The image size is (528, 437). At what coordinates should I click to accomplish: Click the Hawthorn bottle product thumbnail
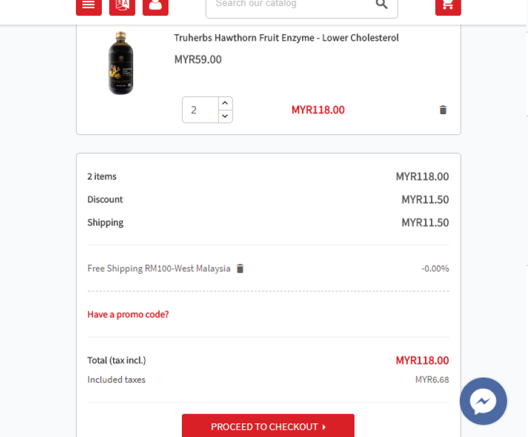pos(121,63)
